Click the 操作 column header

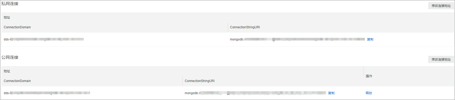369,76
